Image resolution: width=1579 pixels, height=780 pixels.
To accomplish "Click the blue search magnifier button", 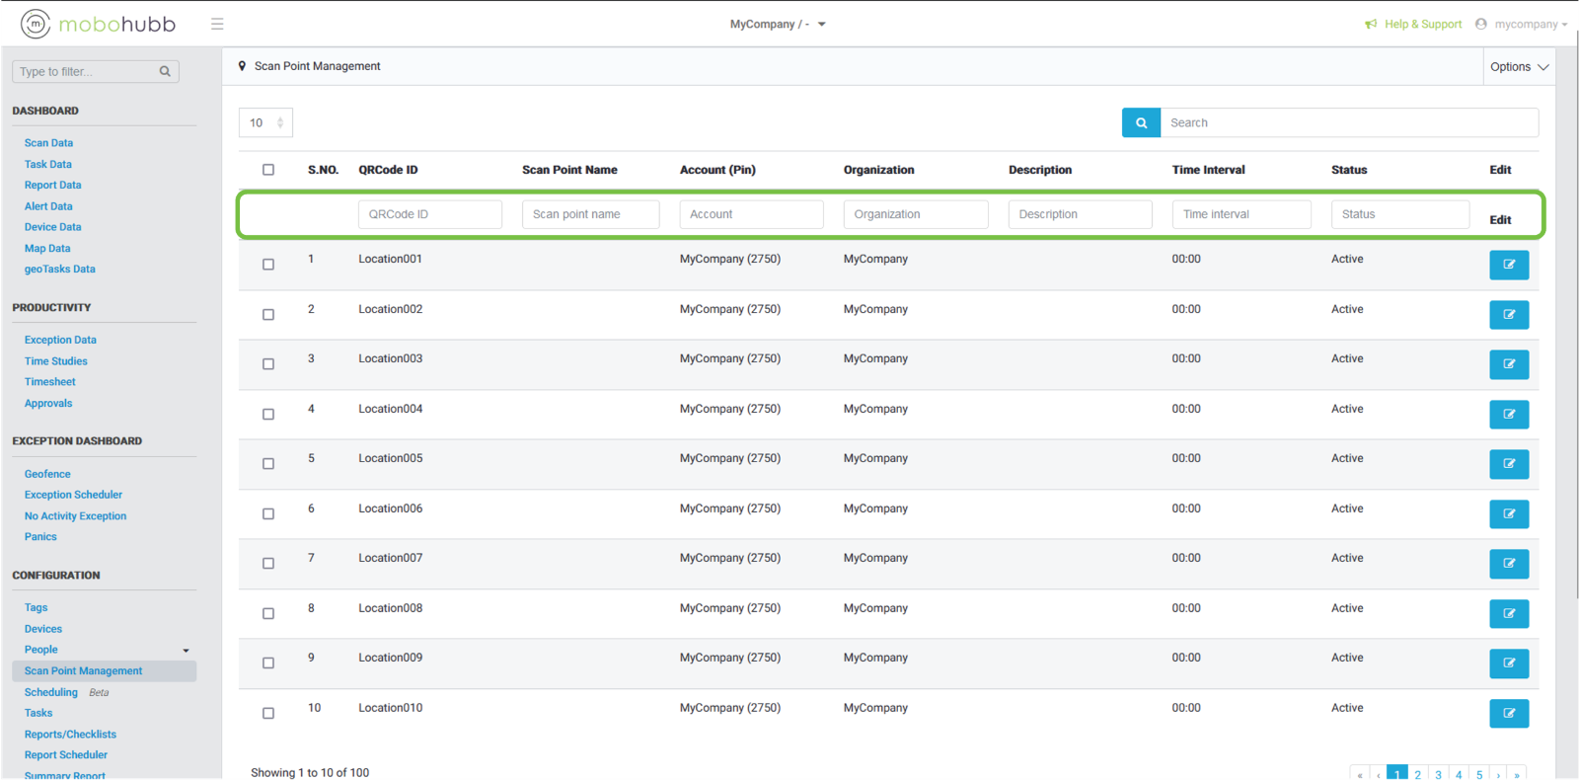I will tap(1141, 122).
